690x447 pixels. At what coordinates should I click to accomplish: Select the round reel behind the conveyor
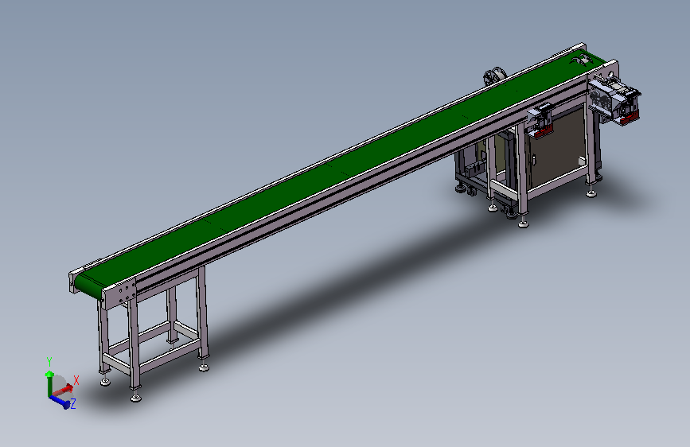point(494,76)
